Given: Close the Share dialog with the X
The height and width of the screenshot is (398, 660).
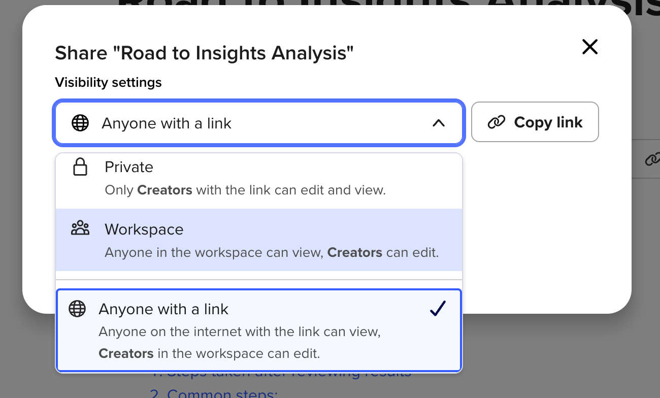Looking at the screenshot, I should (589, 47).
